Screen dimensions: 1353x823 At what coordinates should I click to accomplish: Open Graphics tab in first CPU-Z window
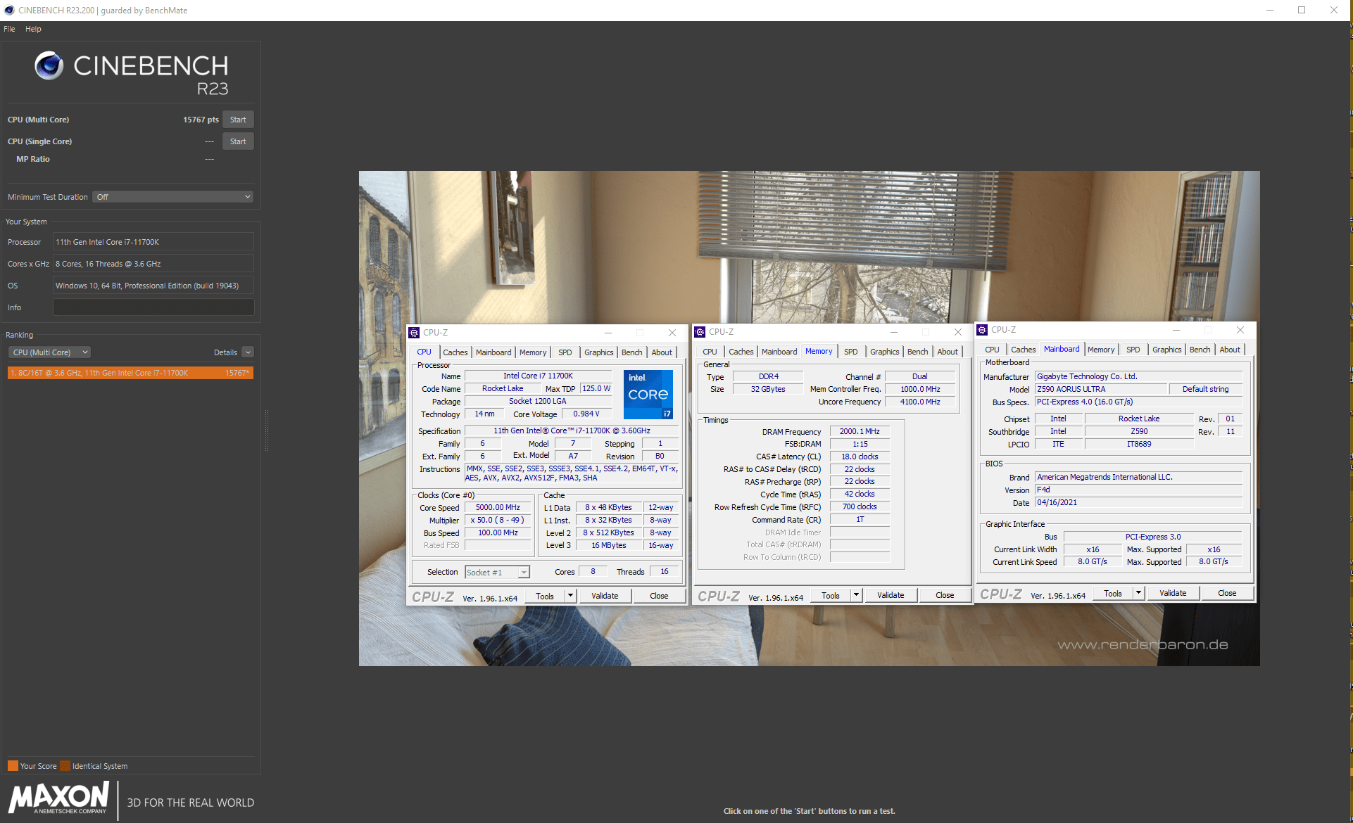click(599, 352)
